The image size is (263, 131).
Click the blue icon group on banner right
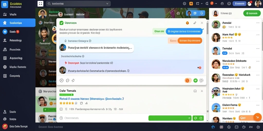[195, 13]
